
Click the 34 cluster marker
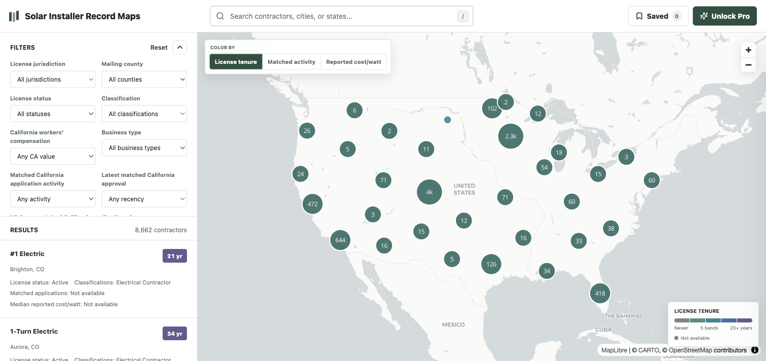click(547, 271)
